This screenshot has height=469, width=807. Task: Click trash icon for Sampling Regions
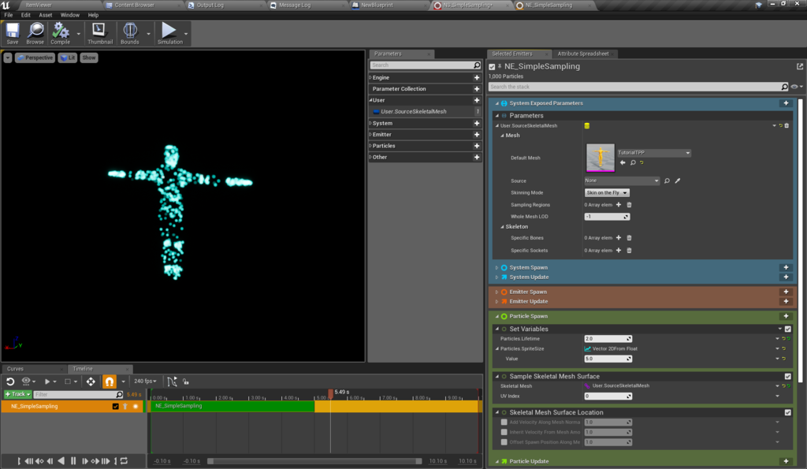point(629,205)
